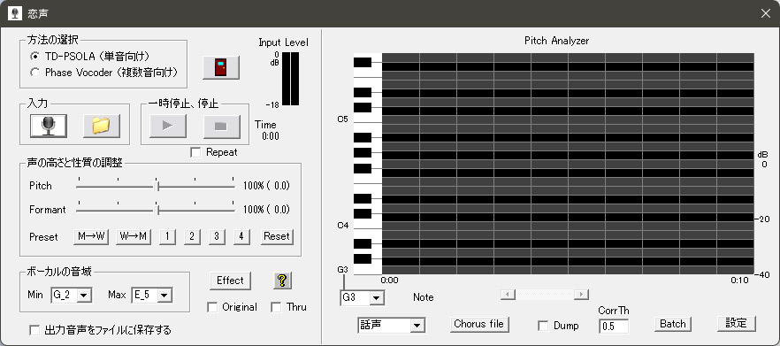The height and width of the screenshot is (346, 780).
Task: Open the Effect settings button
Action: 230,281
